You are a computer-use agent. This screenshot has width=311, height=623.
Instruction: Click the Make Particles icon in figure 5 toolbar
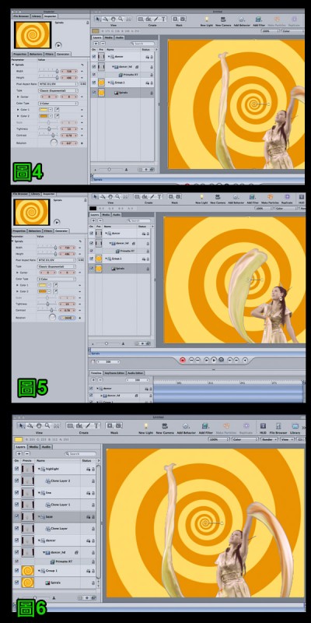[270, 197]
